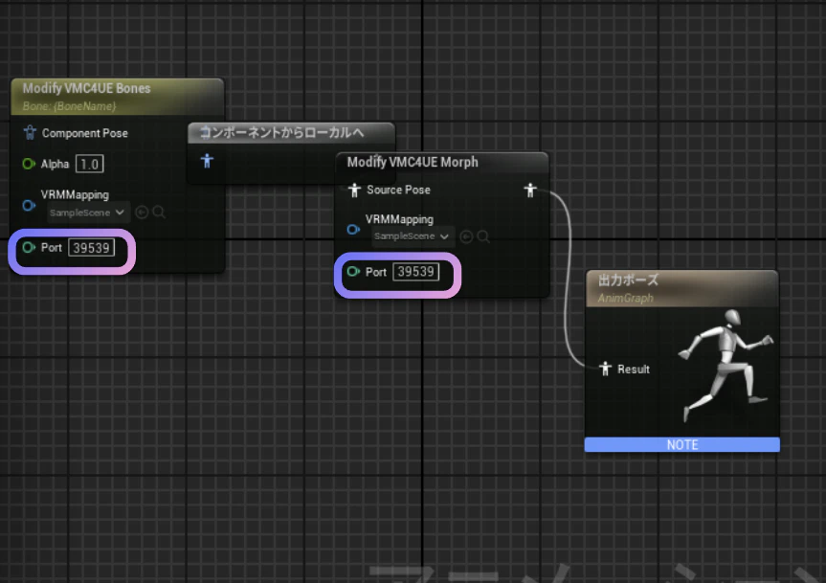Screen dimensions: 826x583
Task: Select the コンポーネントからローカルへ node title
Action: [281, 132]
